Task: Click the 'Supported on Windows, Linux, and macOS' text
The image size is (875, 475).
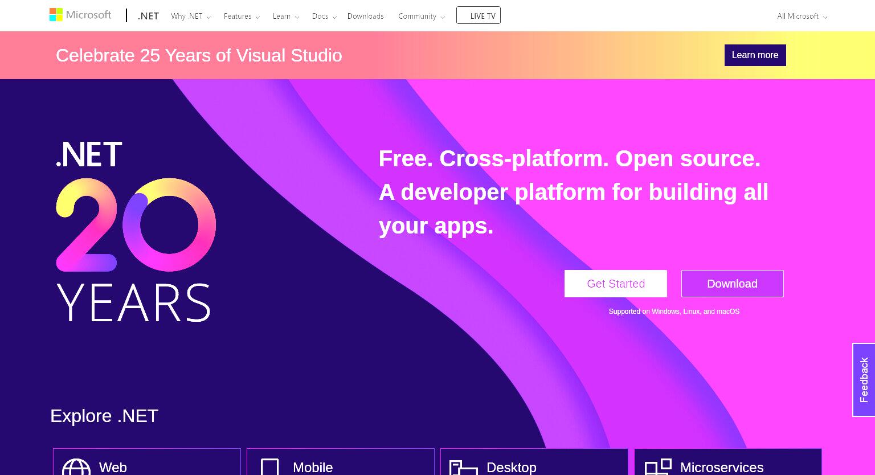Action: pyautogui.click(x=674, y=312)
